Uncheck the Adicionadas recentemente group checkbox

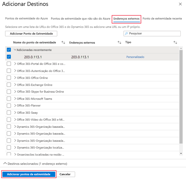click(x=9, y=50)
